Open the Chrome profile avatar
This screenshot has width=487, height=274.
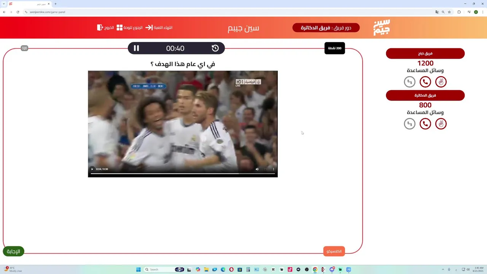point(476,12)
